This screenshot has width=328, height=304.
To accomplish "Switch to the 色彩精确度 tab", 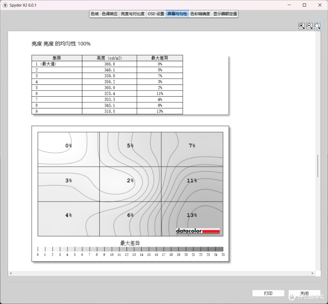I will (x=200, y=14).
